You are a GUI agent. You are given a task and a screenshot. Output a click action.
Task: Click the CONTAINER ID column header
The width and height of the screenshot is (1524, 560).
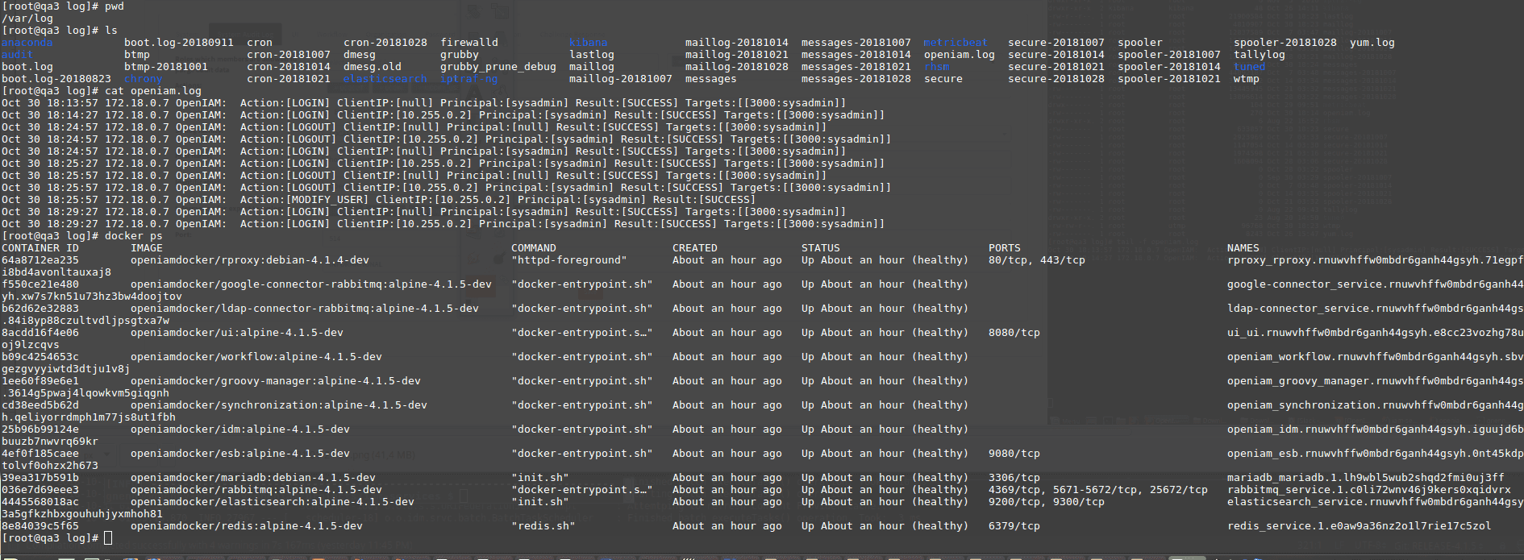40,248
